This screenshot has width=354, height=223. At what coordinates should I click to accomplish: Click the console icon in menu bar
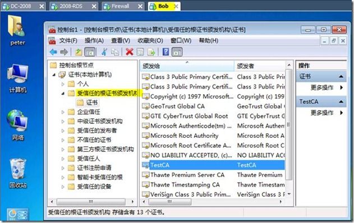(52, 41)
